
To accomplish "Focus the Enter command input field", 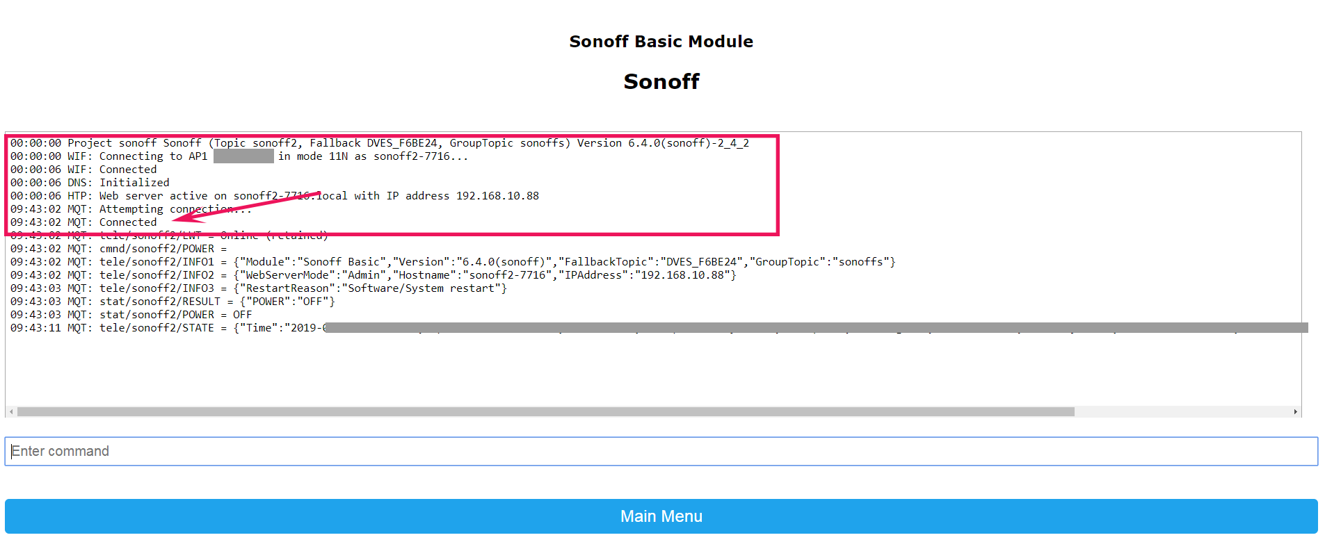I will tap(661, 452).
